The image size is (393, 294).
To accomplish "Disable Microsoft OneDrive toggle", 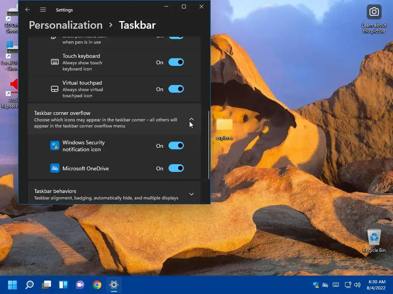I will (x=176, y=168).
